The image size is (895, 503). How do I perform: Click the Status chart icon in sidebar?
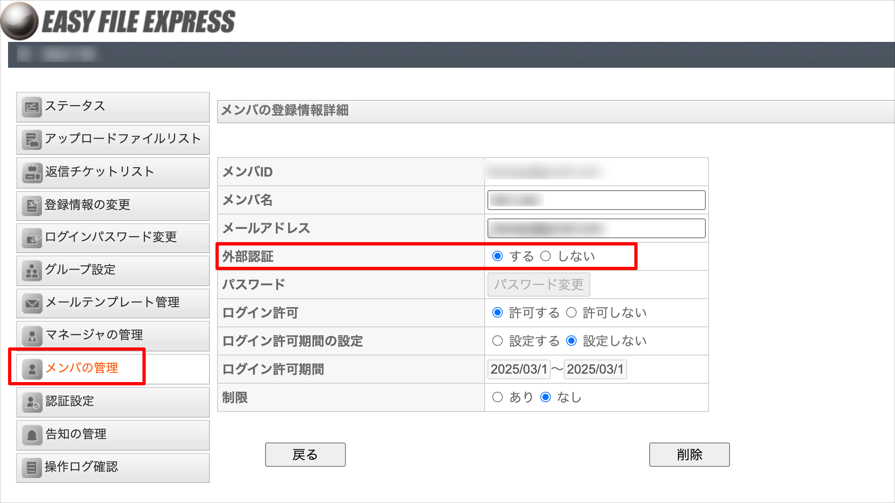pyautogui.click(x=31, y=107)
